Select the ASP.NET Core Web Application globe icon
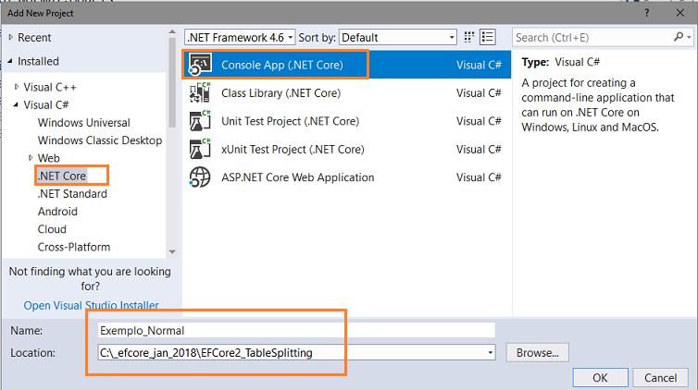This screenshot has width=698, height=390. coord(200,177)
